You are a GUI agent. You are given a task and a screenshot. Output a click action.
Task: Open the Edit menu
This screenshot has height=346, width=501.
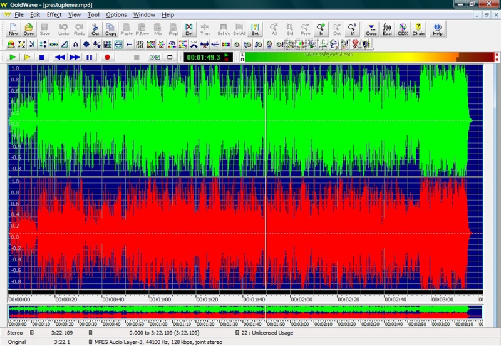tap(35, 14)
